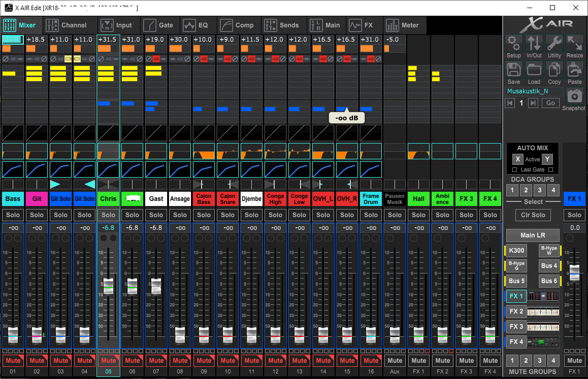Click the Paste icon

574,70
